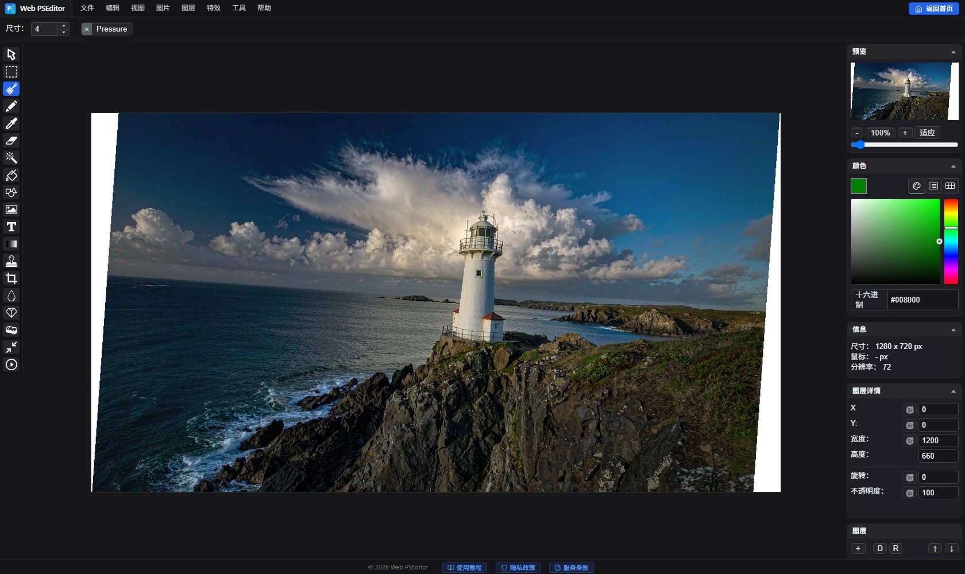Open the 图片 menu
Viewport: 965px width, 574px height.
tap(163, 8)
